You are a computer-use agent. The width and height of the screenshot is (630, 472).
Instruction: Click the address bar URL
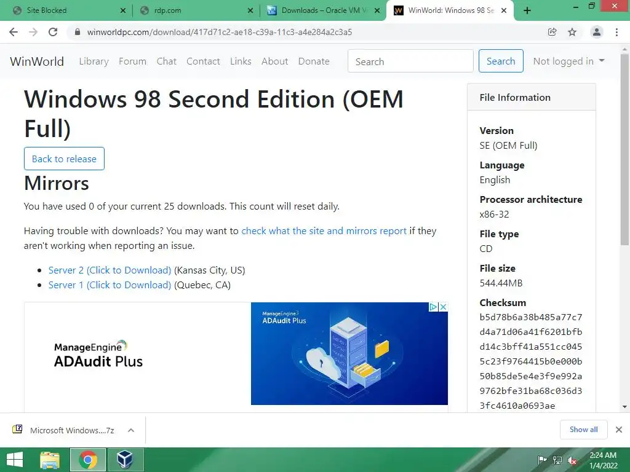220,32
